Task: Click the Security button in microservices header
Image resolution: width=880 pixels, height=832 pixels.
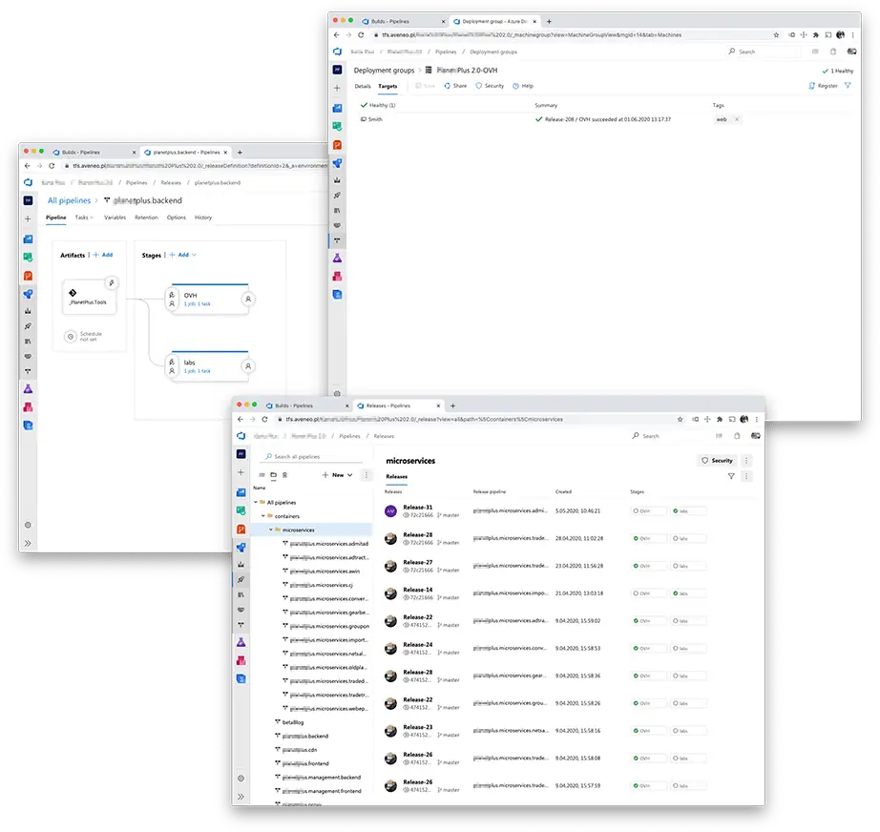Action: click(x=718, y=460)
